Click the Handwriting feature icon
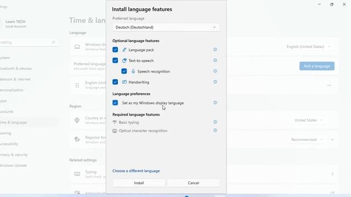The width and height of the screenshot is (351, 197). coord(124,82)
